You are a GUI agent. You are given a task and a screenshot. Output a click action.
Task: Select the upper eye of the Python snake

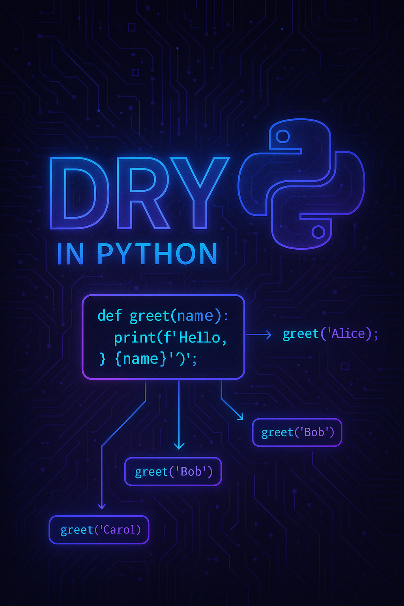(282, 136)
